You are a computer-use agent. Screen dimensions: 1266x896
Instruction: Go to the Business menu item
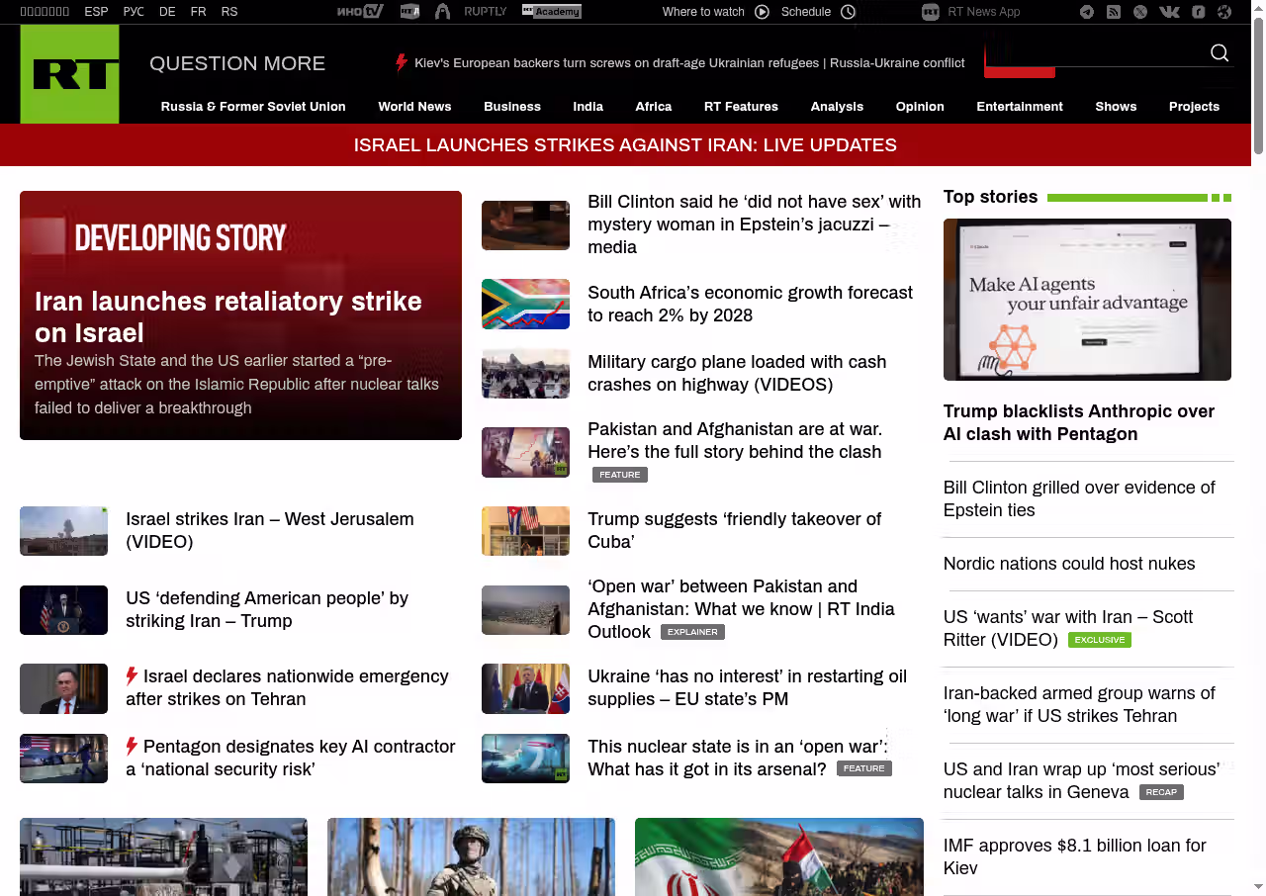click(511, 107)
